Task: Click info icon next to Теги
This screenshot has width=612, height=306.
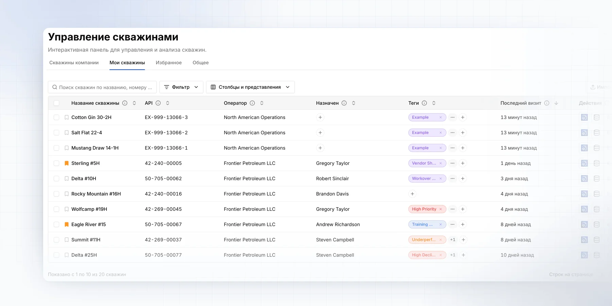Action: click(424, 103)
